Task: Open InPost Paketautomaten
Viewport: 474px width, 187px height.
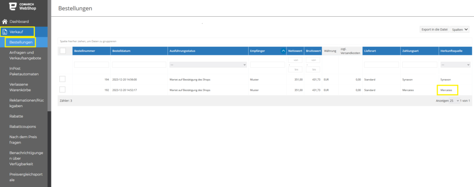Action: [x=24, y=71]
